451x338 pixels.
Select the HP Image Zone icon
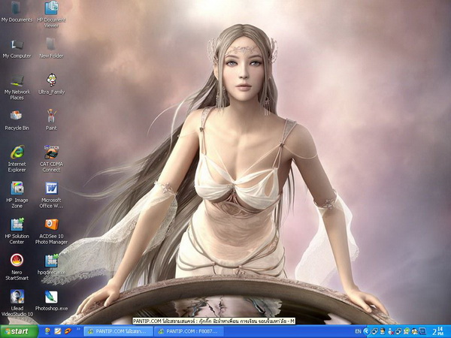(x=17, y=195)
